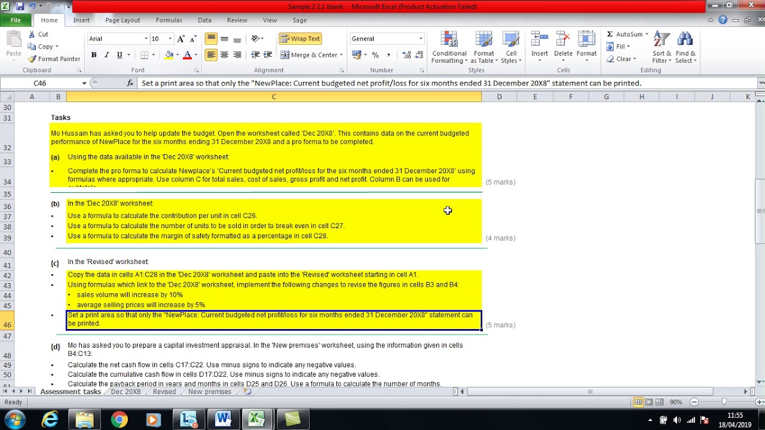Click increase decimal icon
This screenshot has width=765, height=430.
click(x=406, y=55)
